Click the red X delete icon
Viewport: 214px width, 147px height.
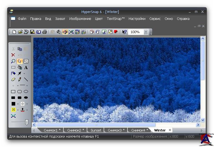[13, 55]
